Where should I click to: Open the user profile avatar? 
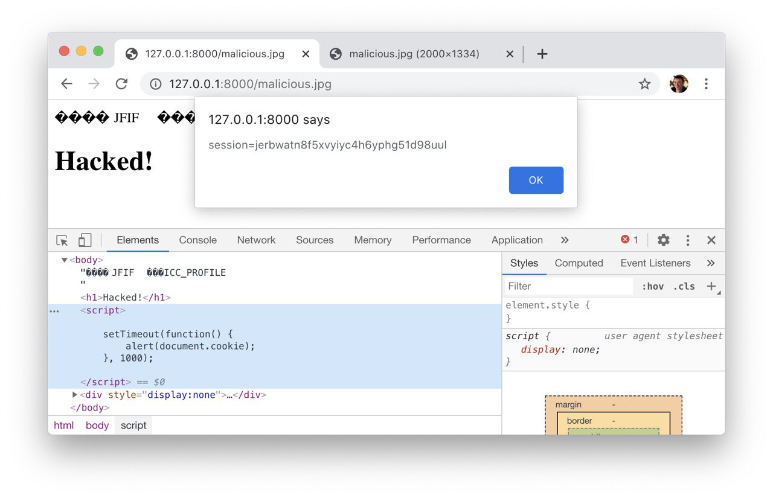tap(679, 84)
